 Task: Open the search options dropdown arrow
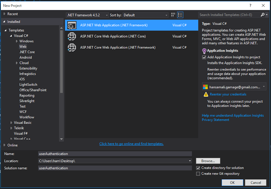[267, 15]
